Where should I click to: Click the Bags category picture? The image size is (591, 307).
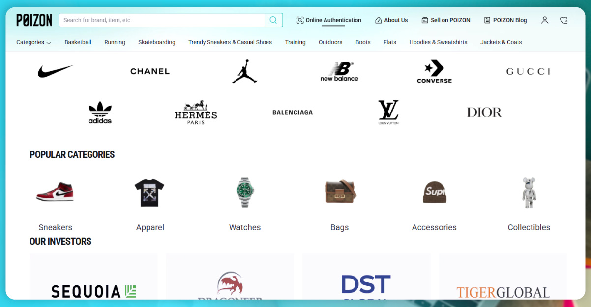[339, 193]
